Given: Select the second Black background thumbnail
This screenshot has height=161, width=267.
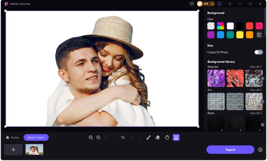Looking at the screenshot, I should (235, 124).
